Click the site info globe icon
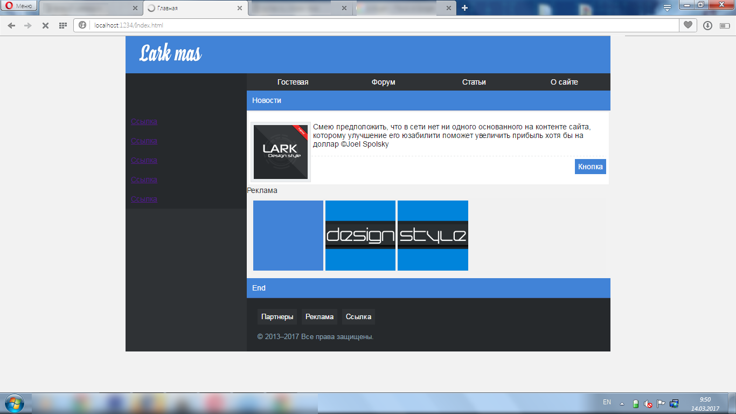Image resolution: width=736 pixels, height=414 pixels. 82,25
